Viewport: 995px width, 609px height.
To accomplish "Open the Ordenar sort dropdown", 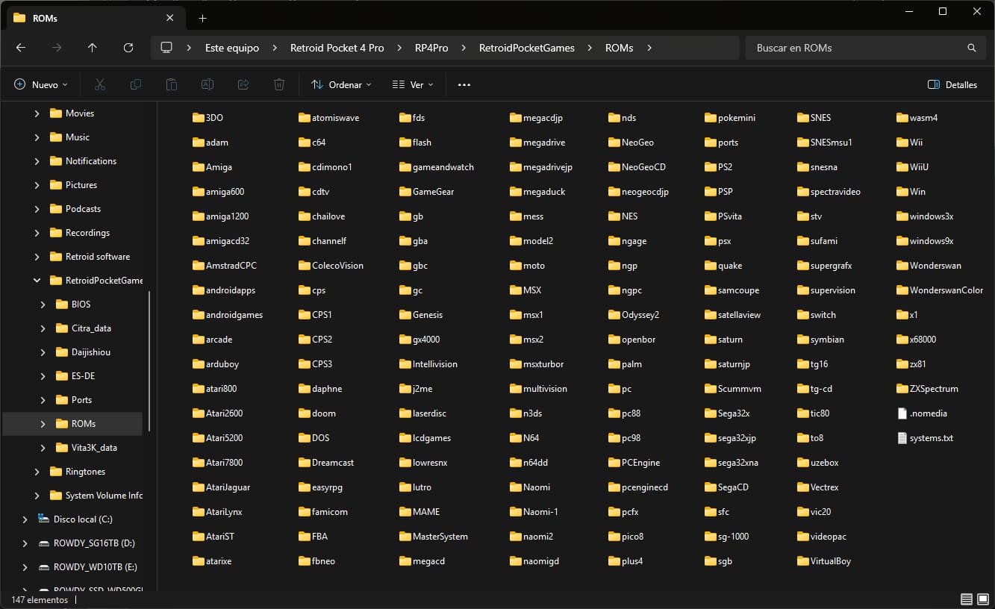I will tap(341, 85).
